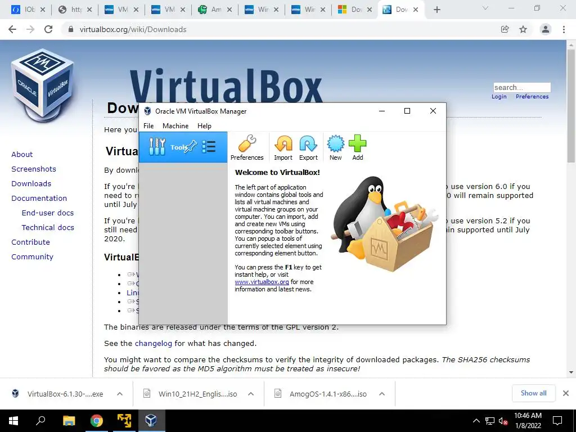Viewport: 576px width, 432px height.
Task: Open File Explorer from taskbar
Action: tap(69, 421)
